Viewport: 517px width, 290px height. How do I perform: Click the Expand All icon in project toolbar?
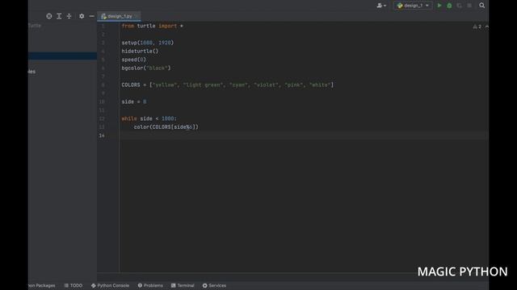click(x=59, y=16)
